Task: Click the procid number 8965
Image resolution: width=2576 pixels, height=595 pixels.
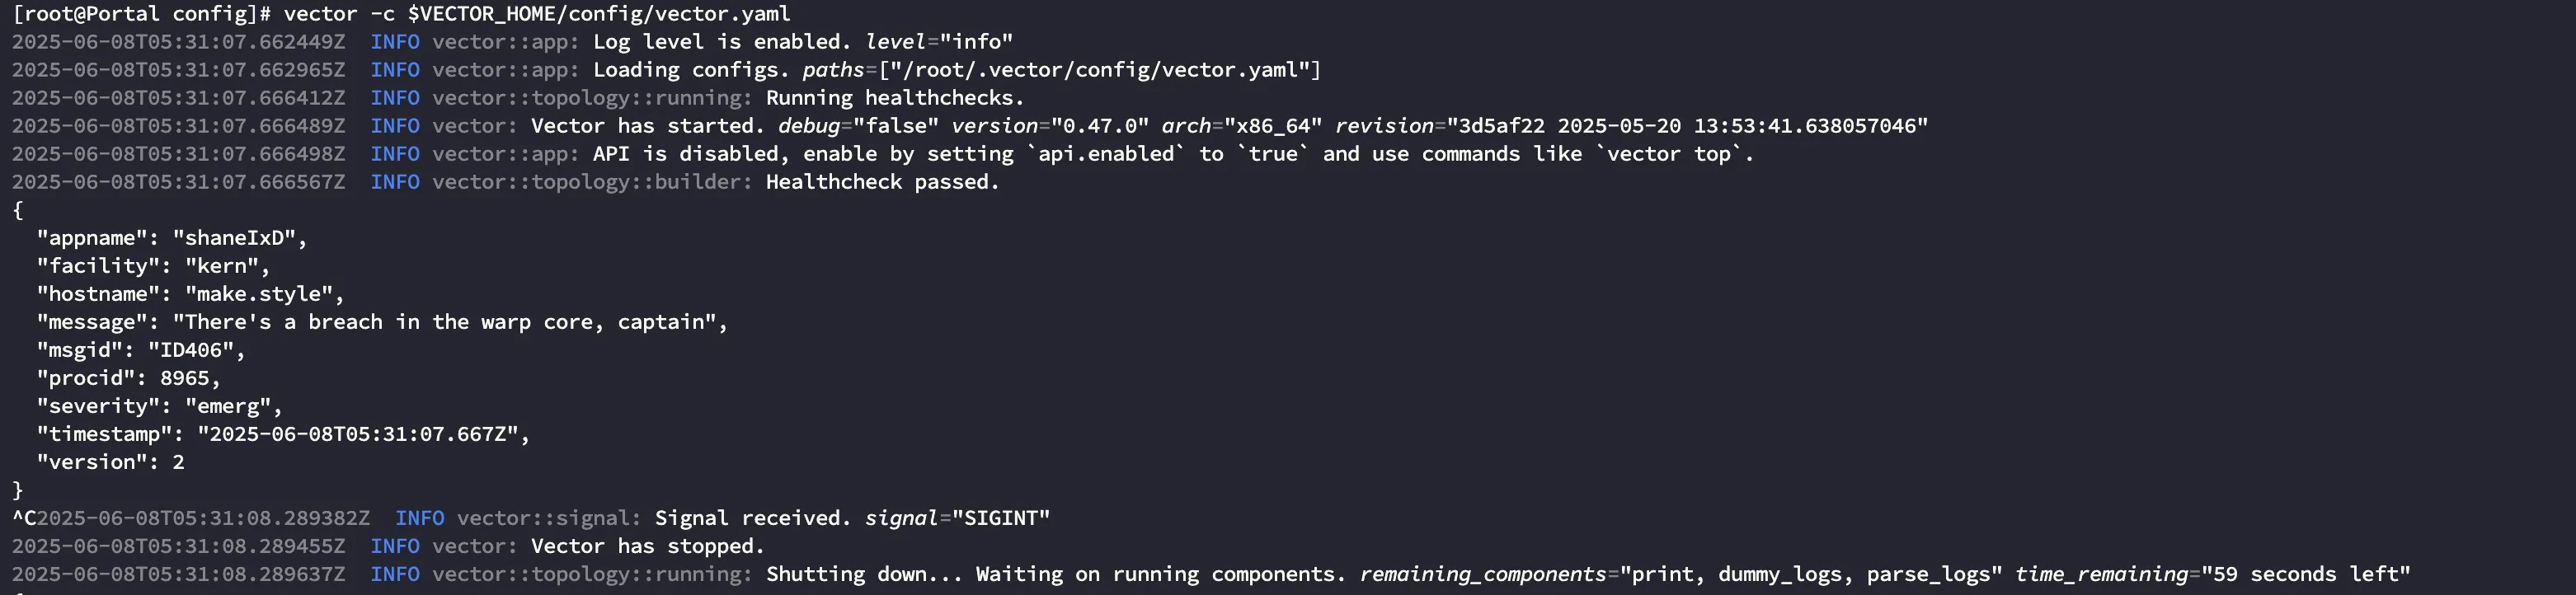Action: (x=185, y=378)
